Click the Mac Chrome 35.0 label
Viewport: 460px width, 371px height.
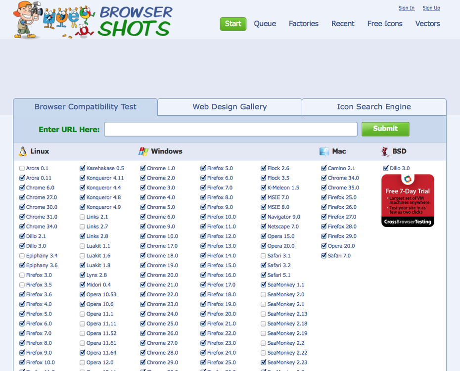point(343,187)
